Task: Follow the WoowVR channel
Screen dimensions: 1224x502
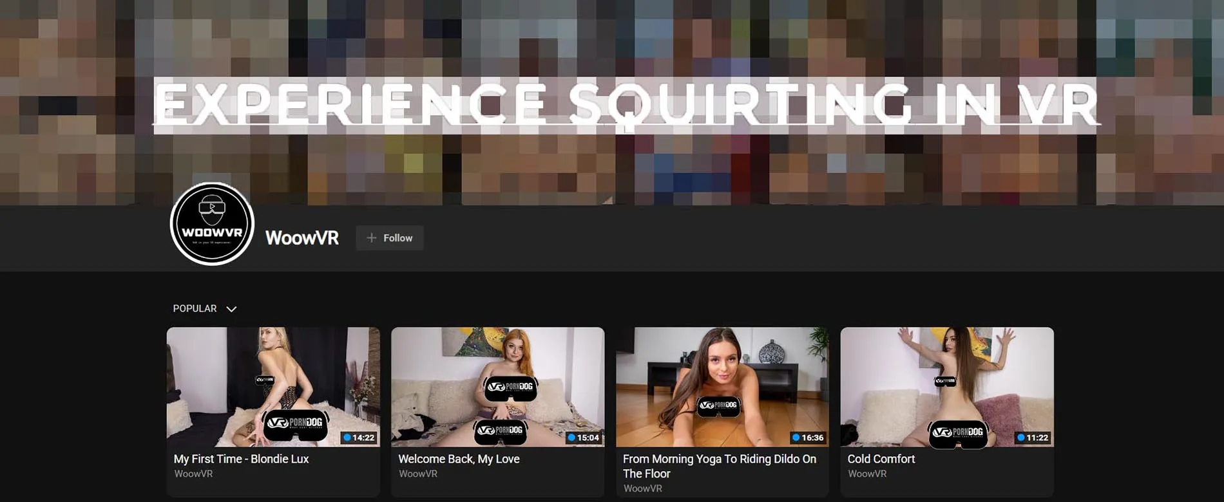Action: pos(390,238)
